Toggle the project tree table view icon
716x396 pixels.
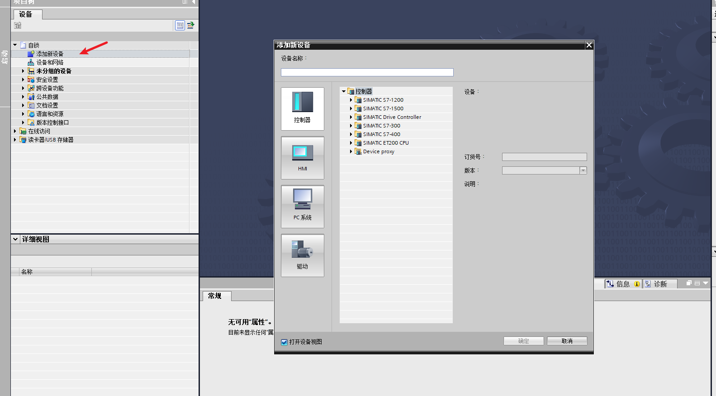point(180,25)
